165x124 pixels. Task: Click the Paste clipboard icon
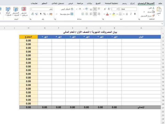pyautogui.click(x=159, y=9)
